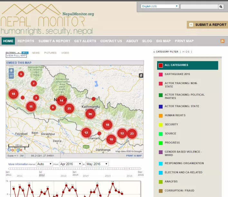Click the RSS feed icon
This screenshot has height=197, width=228.
[222, 41]
